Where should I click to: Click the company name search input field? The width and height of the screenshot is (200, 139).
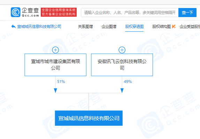click(x=130, y=13)
